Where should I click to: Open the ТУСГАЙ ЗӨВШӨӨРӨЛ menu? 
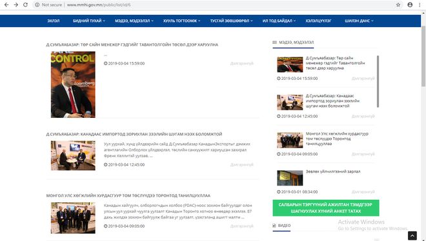coord(231,21)
